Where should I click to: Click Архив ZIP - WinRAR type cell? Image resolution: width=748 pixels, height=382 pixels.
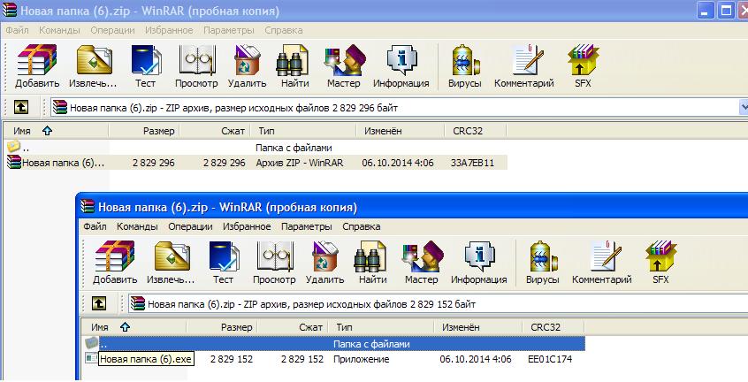click(x=300, y=163)
